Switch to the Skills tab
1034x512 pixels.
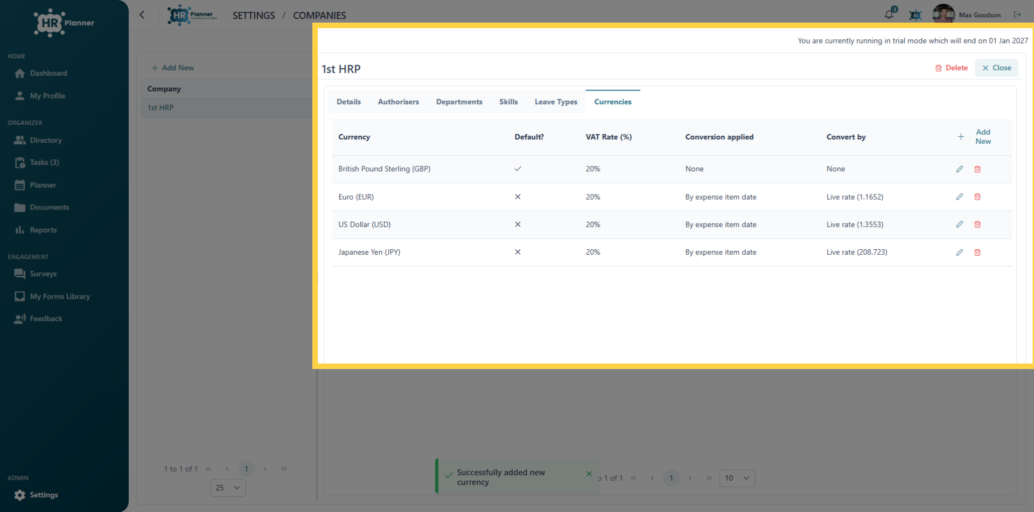pos(508,102)
